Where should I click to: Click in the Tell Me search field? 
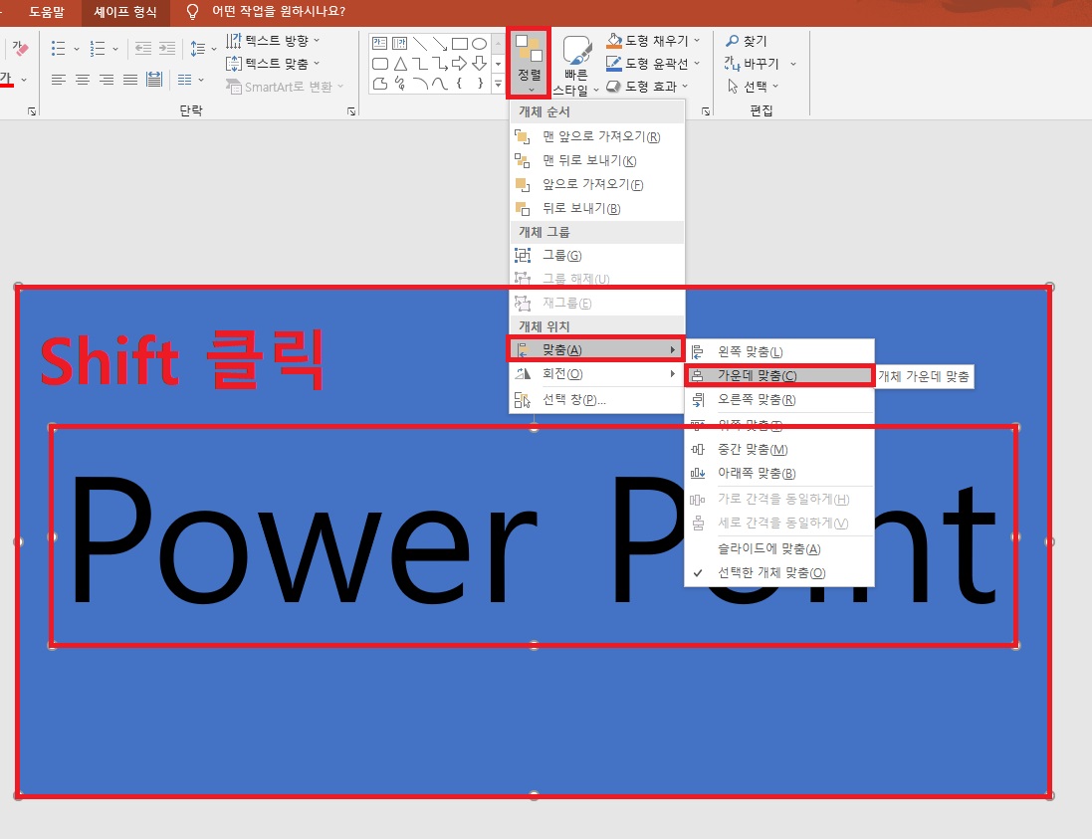point(279,12)
